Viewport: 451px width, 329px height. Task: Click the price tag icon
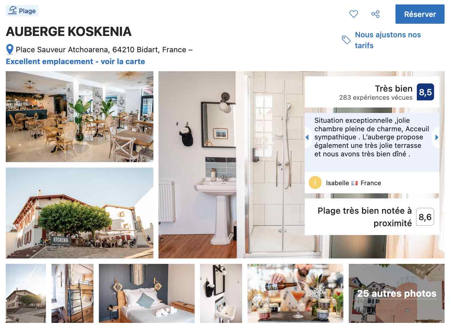click(346, 40)
